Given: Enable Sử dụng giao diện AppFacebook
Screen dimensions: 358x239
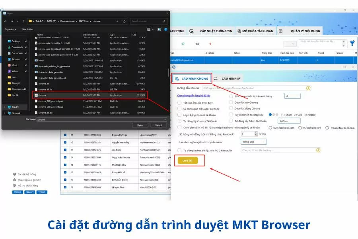Looking at the screenshot, I should (179, 109).
